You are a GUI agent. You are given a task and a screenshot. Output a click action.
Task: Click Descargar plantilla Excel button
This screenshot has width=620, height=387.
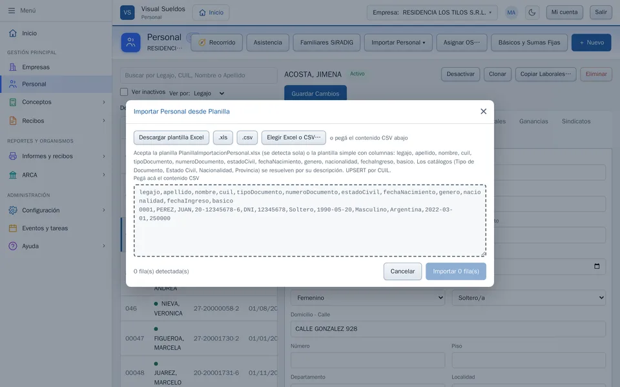click(x=171, y=137)
